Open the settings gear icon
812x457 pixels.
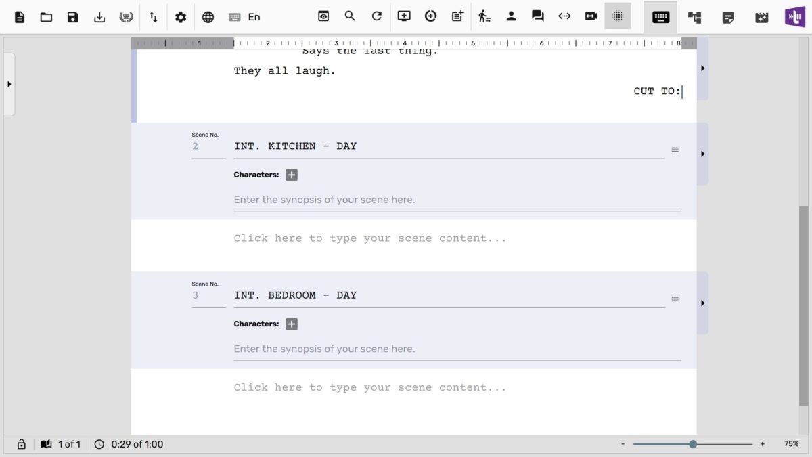181,17
